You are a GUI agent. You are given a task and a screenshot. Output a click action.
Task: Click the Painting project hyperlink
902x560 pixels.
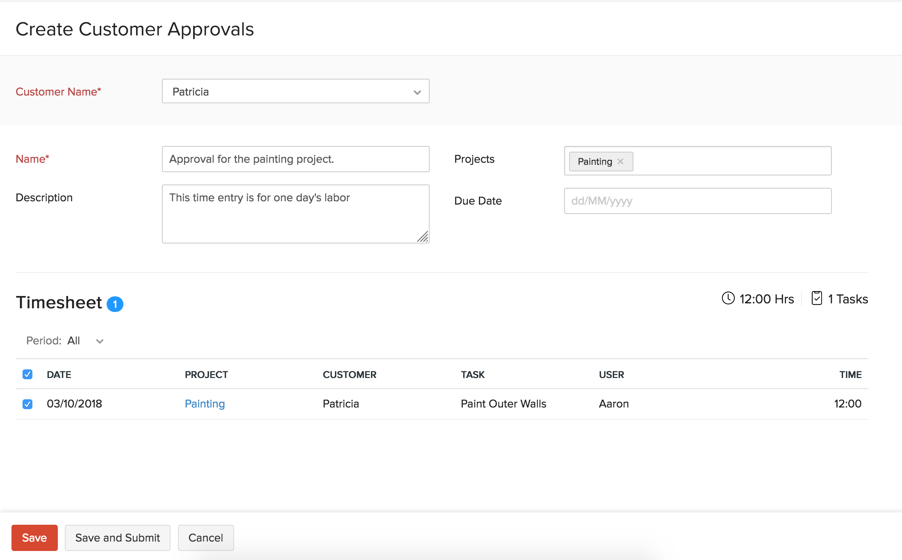(x=205, y=404)
